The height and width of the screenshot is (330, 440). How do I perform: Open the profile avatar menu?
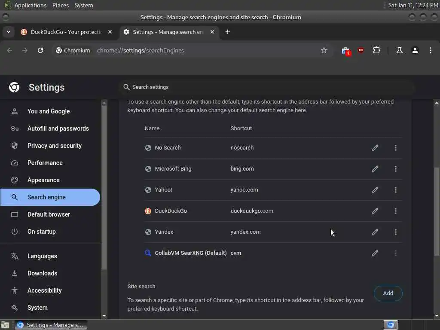(415, 50)
